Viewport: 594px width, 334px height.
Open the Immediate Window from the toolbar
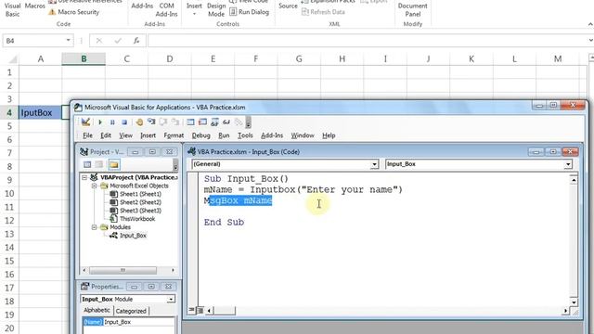click(202, 122)
